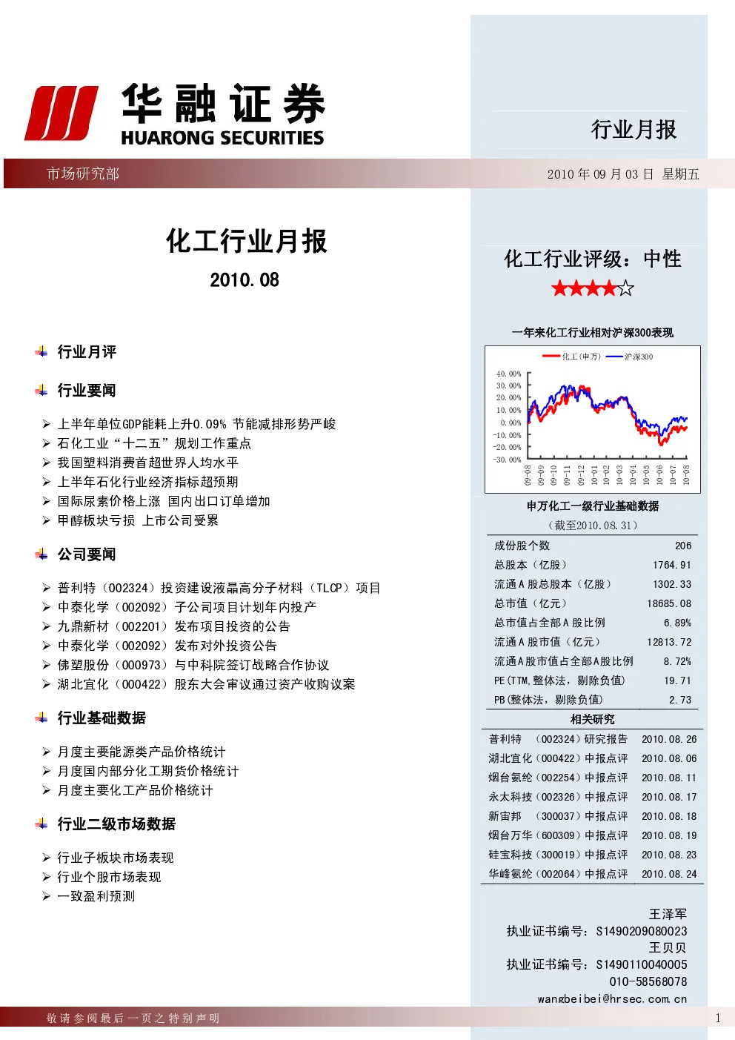735x1040 pixels.
Task: Click 华峰氨纶（002064）中报点评 row
Action: [x=593, y=874]
